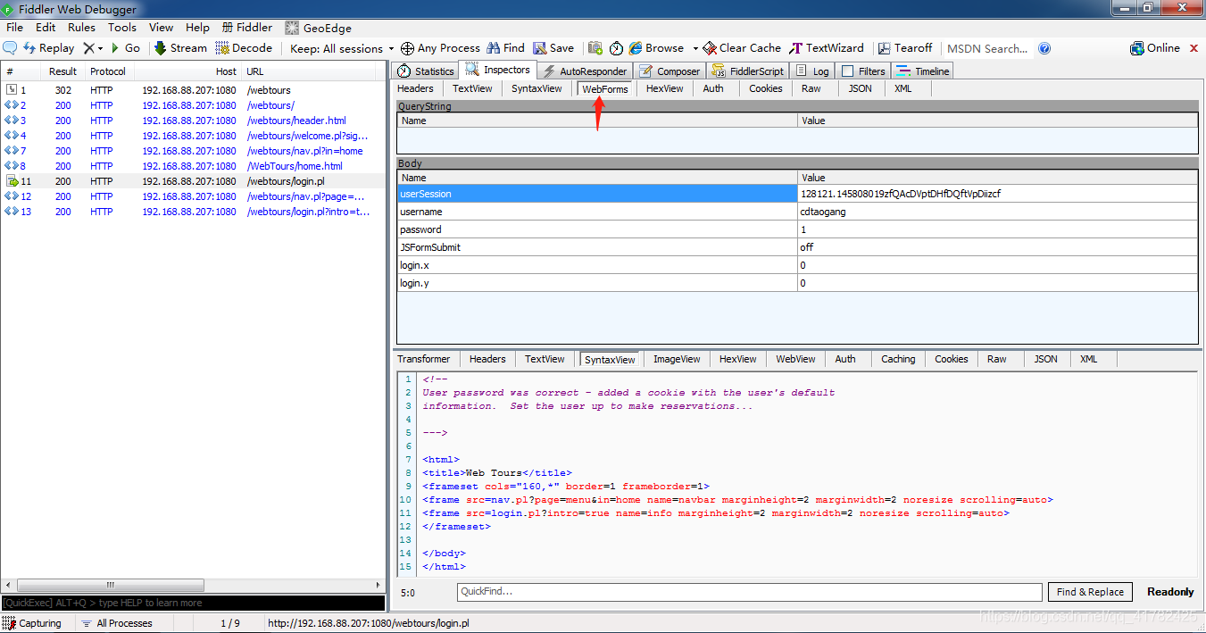Toggle Capturing in status bar

(x=33, y=623)
